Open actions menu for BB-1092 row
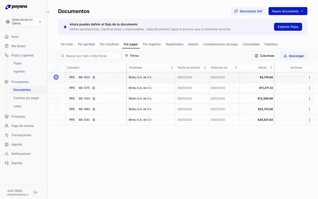The image size is (318, 199). 310,120
